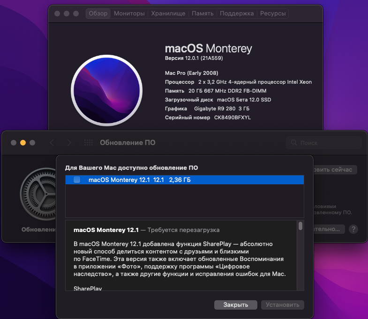
Task: Close the About This Mac window
Action: point(57,14)
